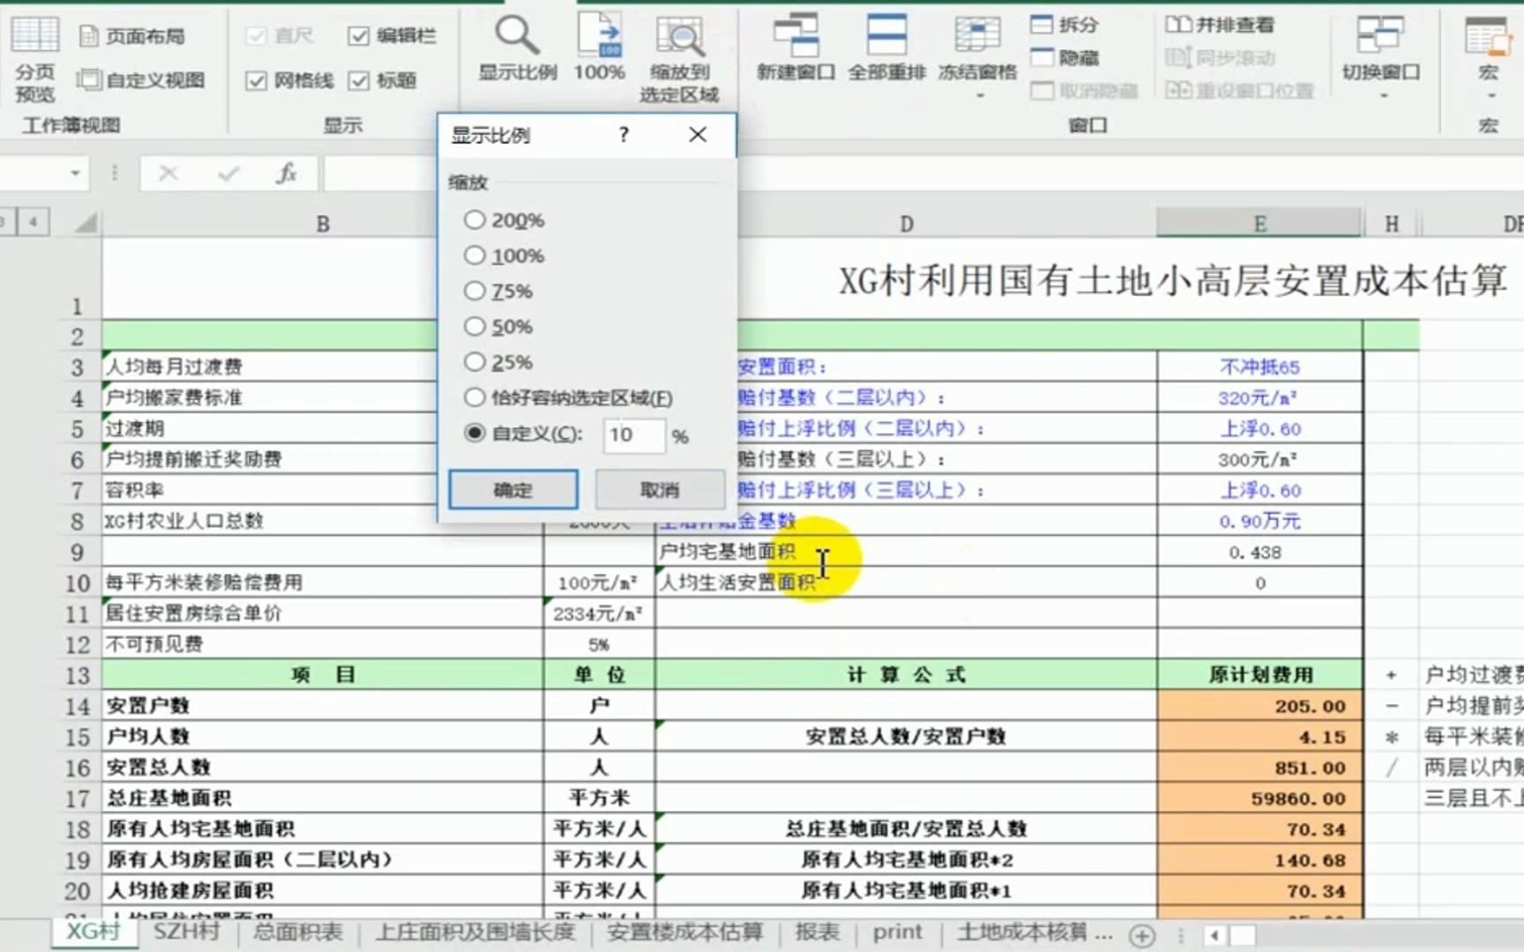The image size is (1524, 952).
Task: Switch to the SZH村 sheet tab
Action: click(186, 933)
